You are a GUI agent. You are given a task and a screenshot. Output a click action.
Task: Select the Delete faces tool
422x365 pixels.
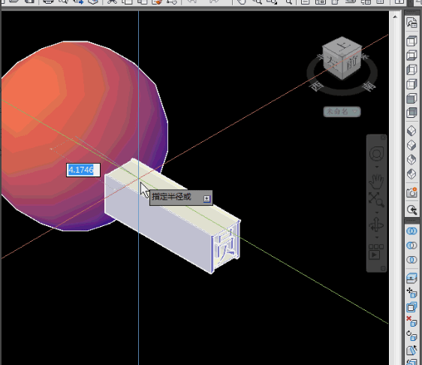tap(411, 321)
